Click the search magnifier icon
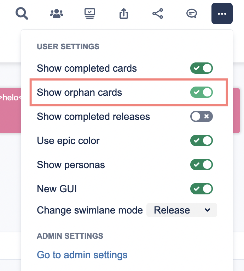The image size is (244, 271). click(x=22, y=13)
